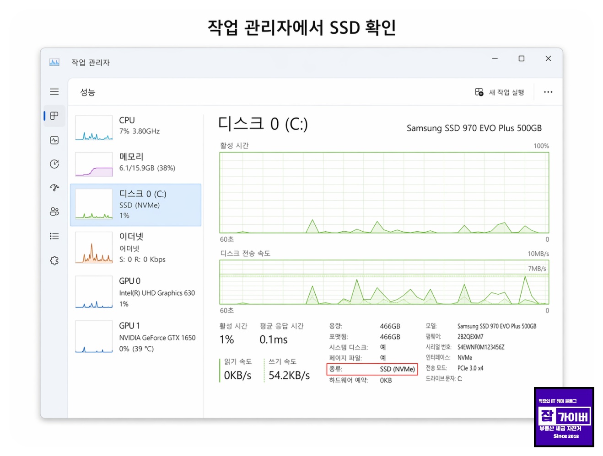The image size is (603, 456).
Task: Click the 디스크 전송 속도 graph
Action: click(x=384, y=282)
